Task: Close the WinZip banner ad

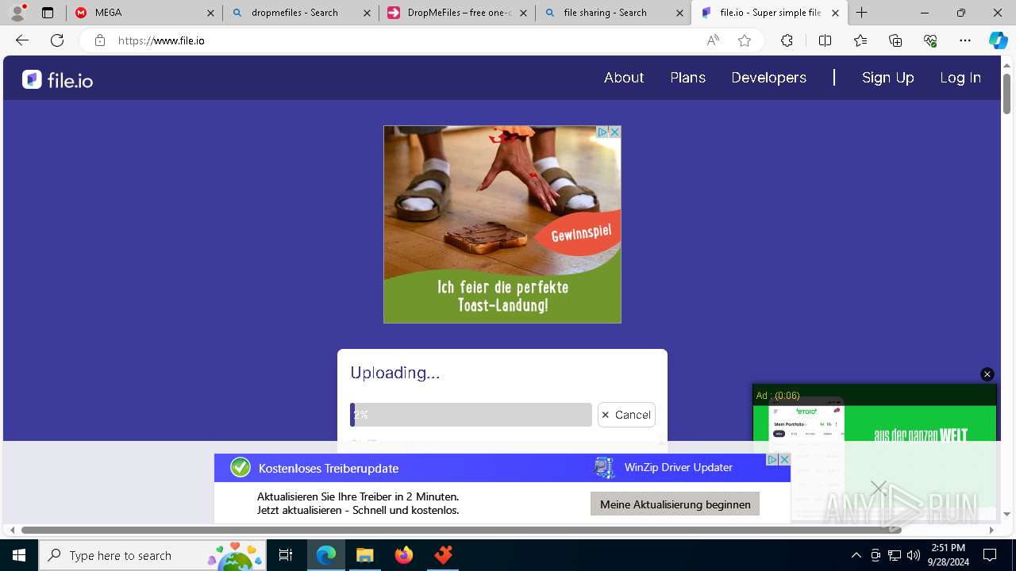Action: click(x=784, y=460)
